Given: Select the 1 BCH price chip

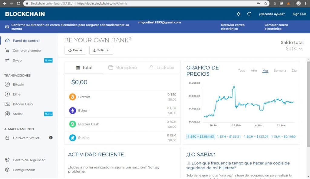Looking at the screenshot, I should coord(256,137).
